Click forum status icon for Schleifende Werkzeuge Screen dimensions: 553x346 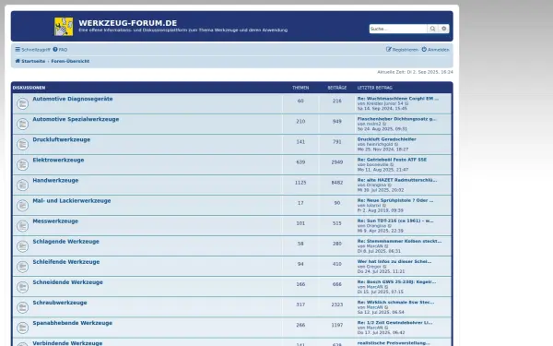pos(22,267)
